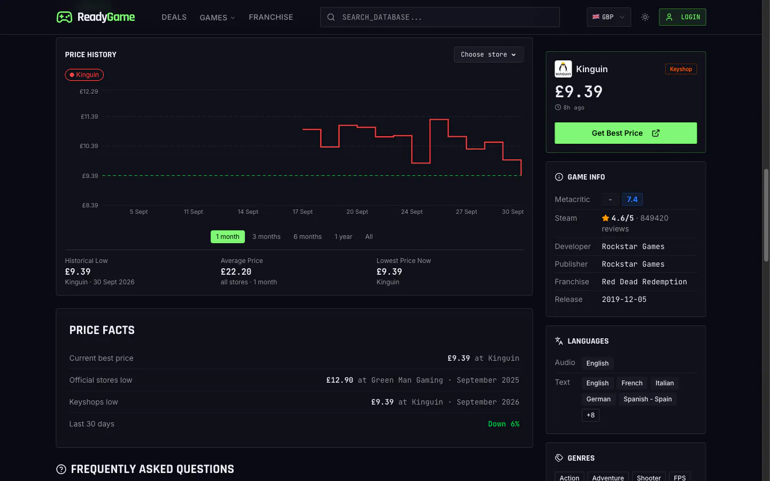The width and height of the screenshot is (770, 481).
Task: Click the Get Best Price button
Action: click(626, 133)
